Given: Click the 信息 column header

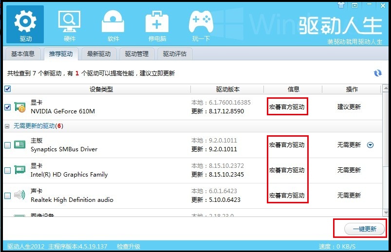Looking at the screenshot, I should [293, 89].
